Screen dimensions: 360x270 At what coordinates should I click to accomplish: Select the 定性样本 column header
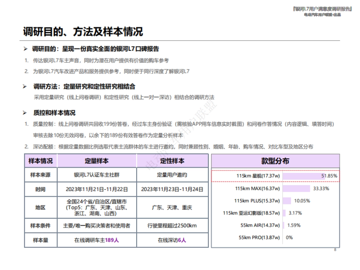pos(172,161)
